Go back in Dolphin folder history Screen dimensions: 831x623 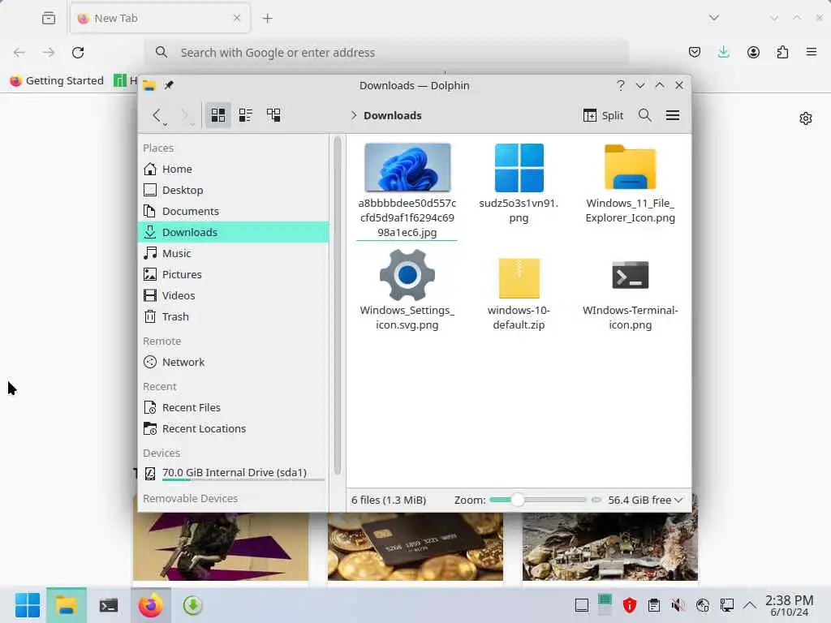coord(157,115)
